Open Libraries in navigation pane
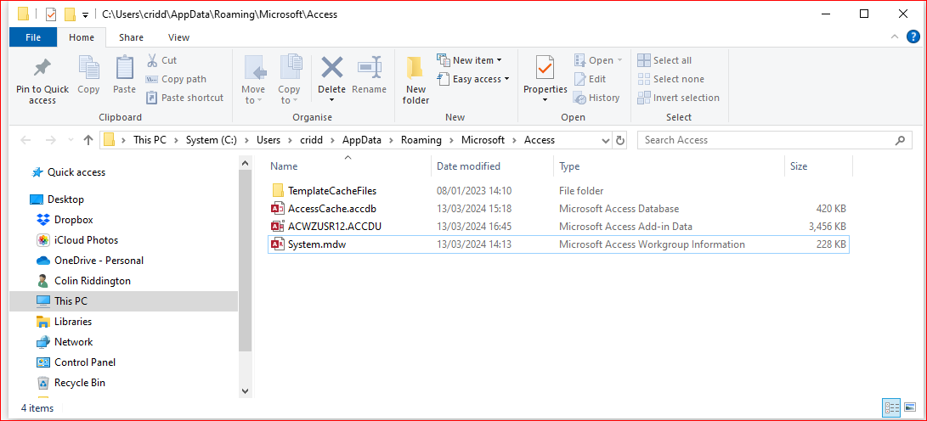927x421 pixels. pos(64,322)
